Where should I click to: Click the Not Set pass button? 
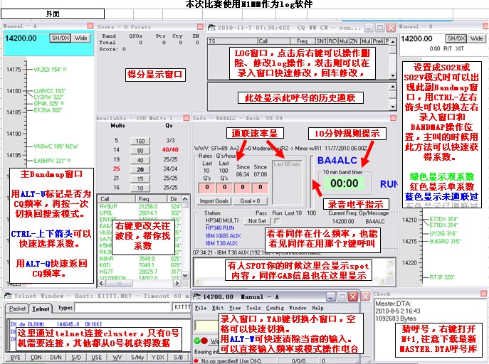[x=257, y=221]
